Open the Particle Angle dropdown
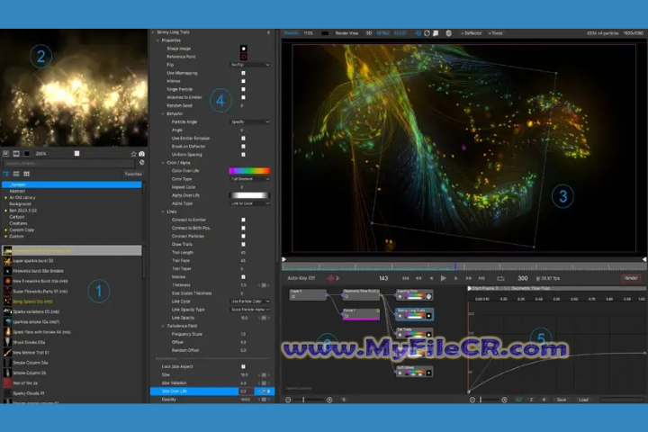The height and width of the screenshot is (432, 648). coord(250,122)
